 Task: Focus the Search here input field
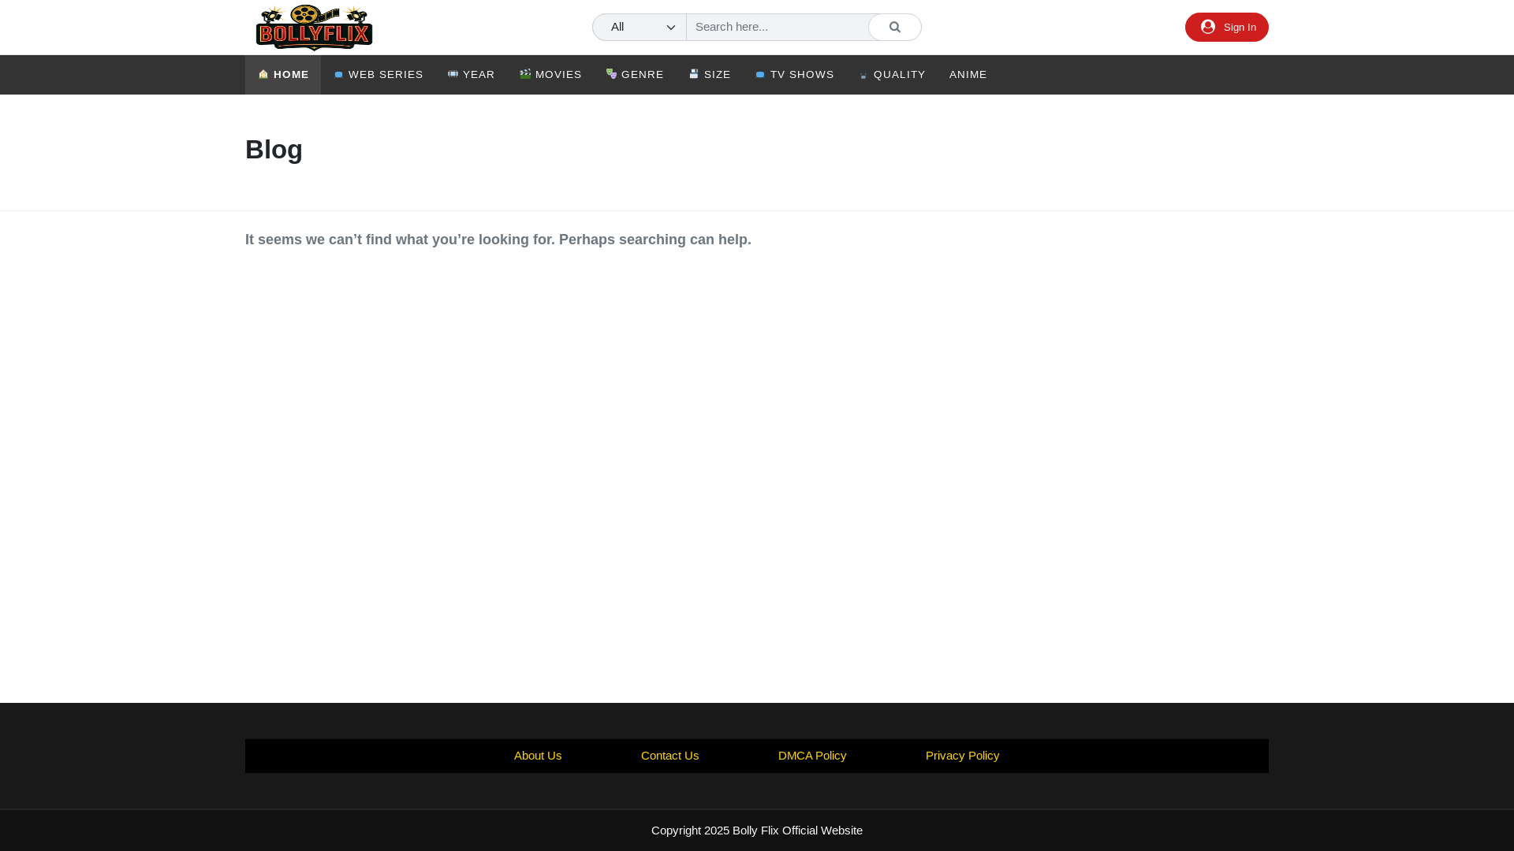pyautogui.click(x=777, y=27)
